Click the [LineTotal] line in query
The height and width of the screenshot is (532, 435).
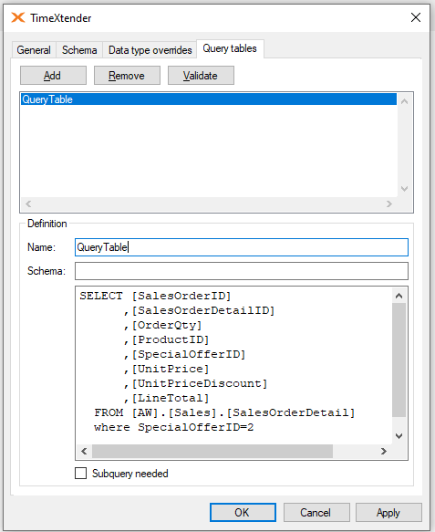tap(167, 398)
